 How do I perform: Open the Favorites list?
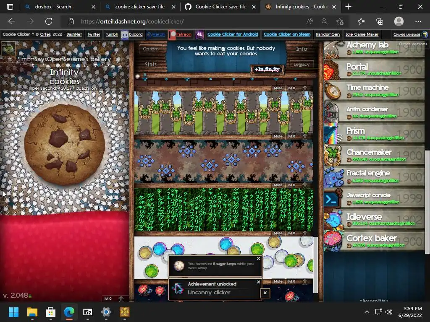tap(361, 21)
